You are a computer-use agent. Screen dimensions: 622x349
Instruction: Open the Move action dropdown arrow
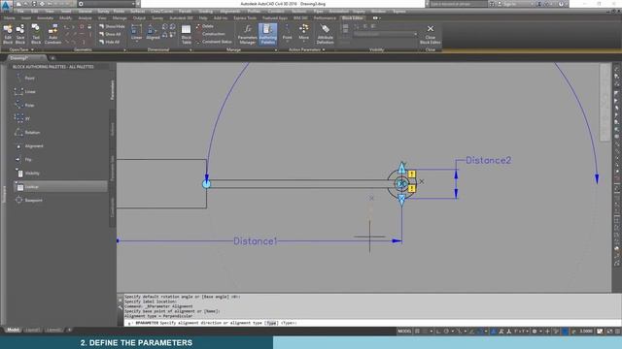pyautogui.click(x=304, y=42)
